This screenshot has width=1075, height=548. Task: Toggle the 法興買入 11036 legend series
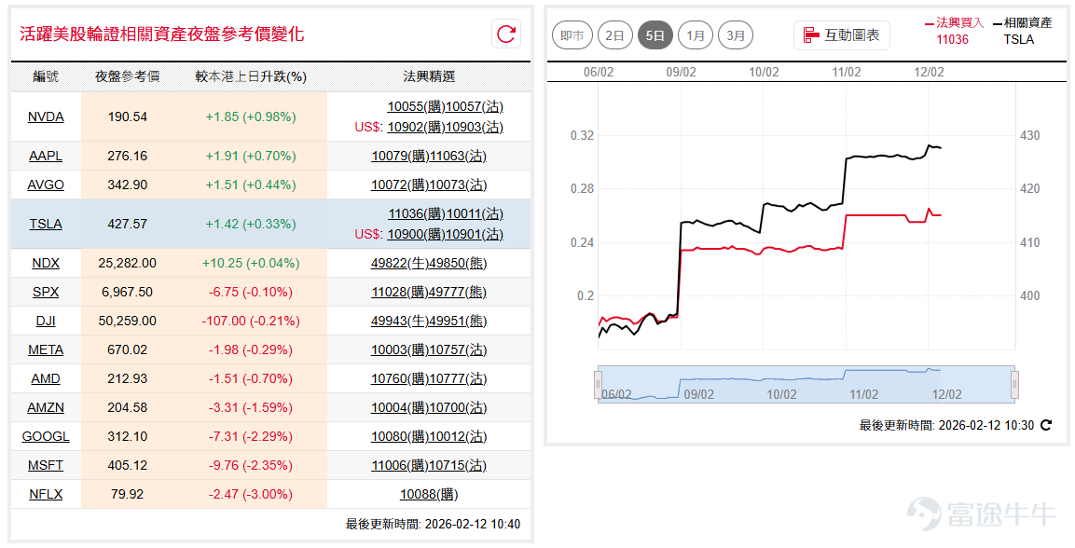coord(954,31)
